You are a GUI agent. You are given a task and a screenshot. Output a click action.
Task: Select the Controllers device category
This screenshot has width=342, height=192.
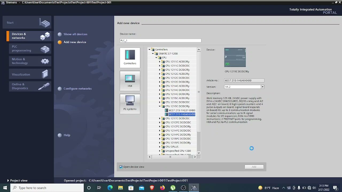130,57
